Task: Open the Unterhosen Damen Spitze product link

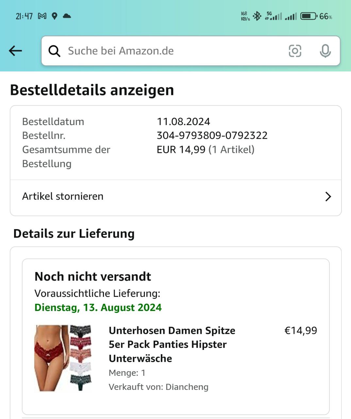Action: (x=172, y=344)
